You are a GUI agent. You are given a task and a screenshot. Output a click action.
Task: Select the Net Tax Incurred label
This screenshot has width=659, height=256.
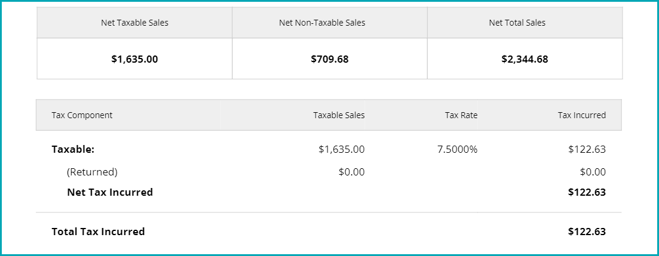pos(110,192)
